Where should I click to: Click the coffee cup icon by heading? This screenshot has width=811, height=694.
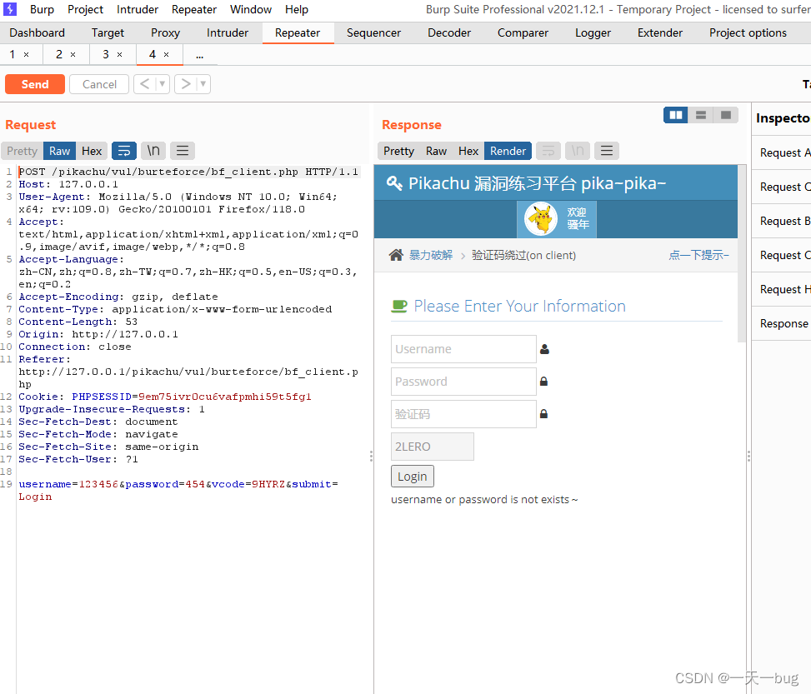coord(399,306)
